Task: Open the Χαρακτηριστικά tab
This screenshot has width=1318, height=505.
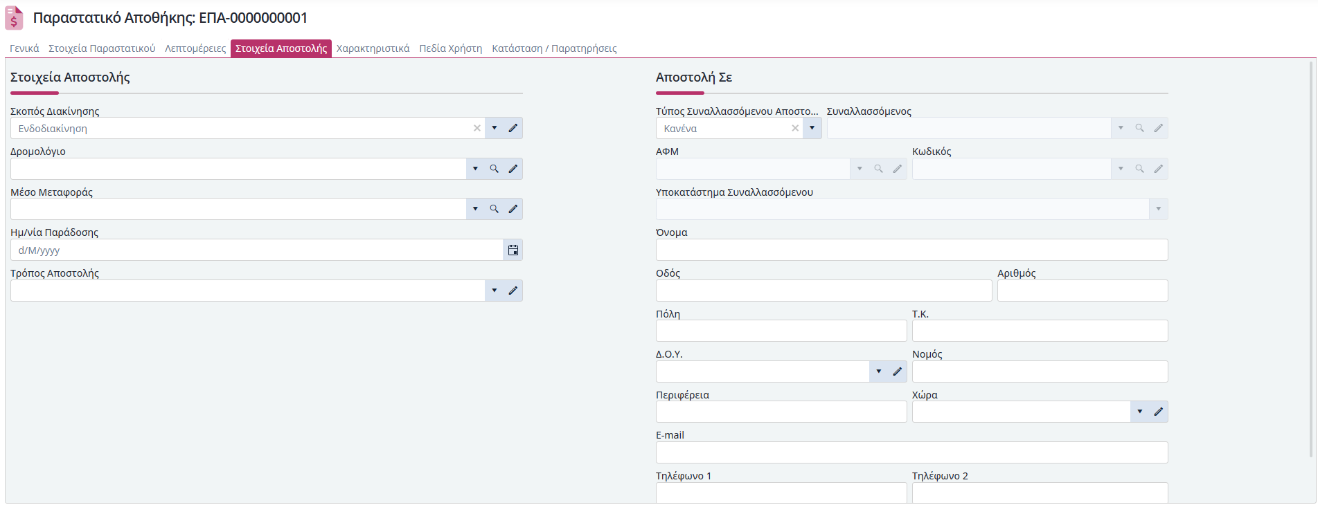Action: [x=373, y=48]
